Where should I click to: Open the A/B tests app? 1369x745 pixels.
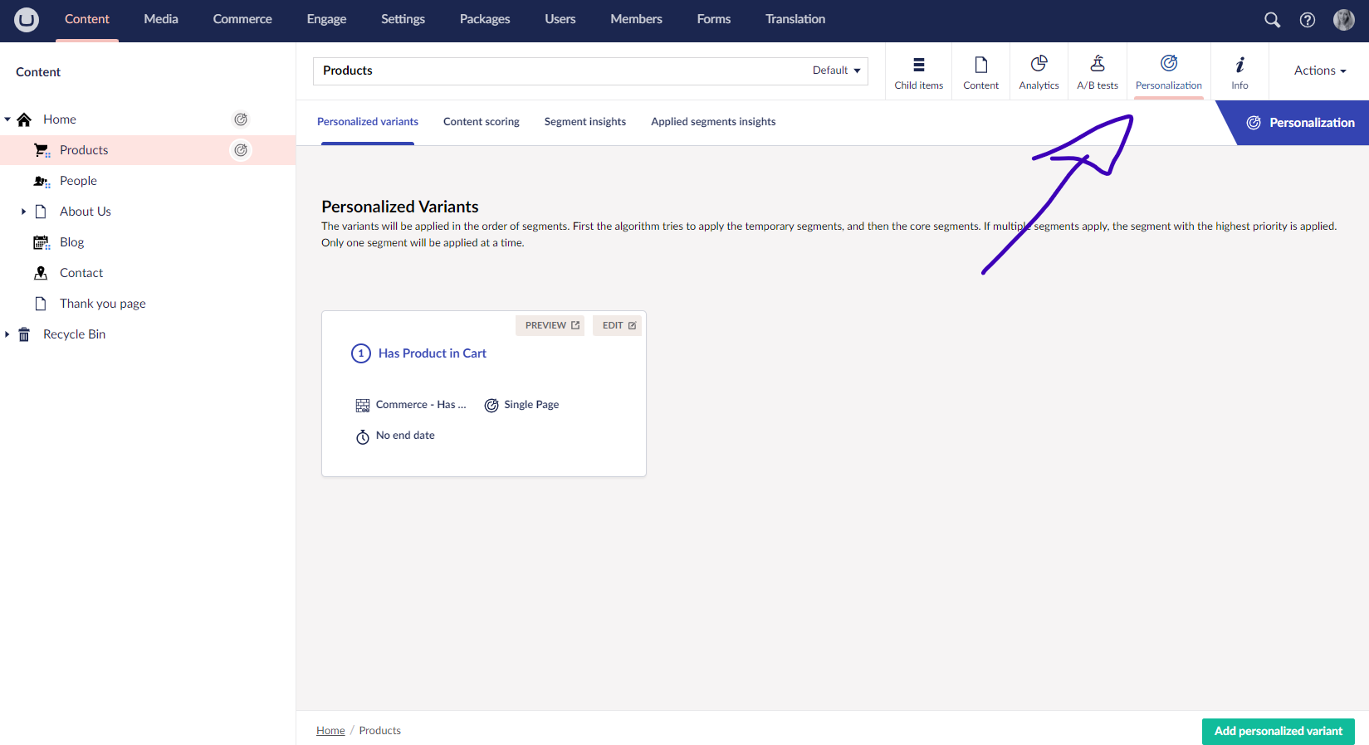[x=1098, y=71]
